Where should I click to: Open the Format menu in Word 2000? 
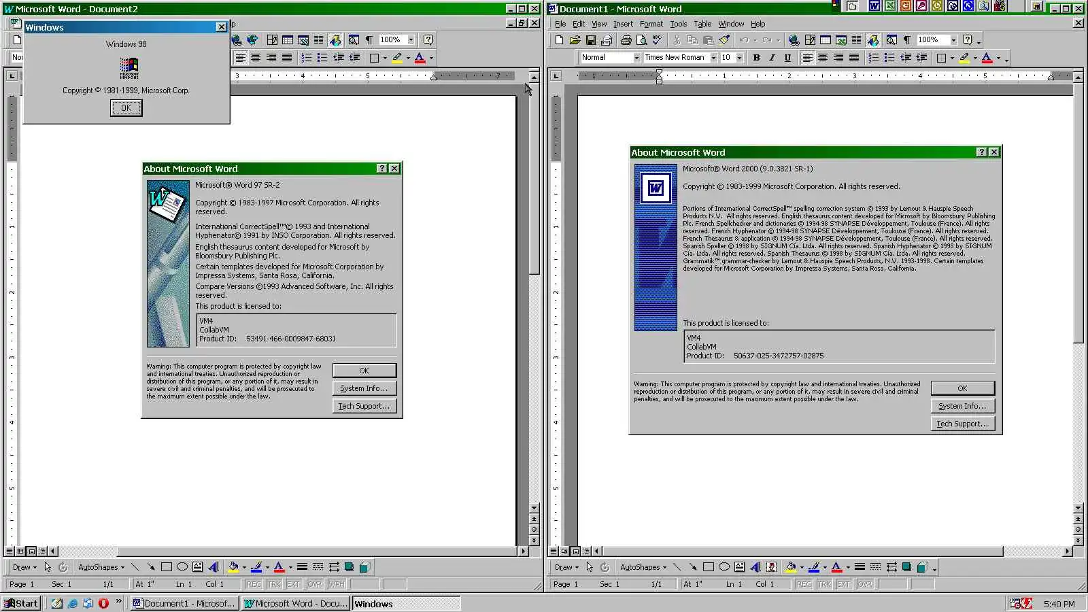click(x=651, y=24)
